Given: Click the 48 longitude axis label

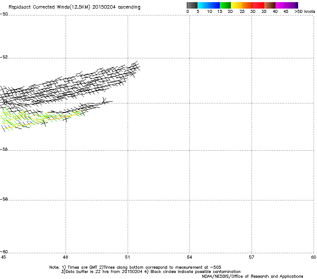Looking at the screenshot, I should 66,257.
